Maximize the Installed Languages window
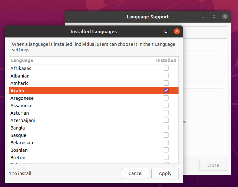 (x=166, y=32)
